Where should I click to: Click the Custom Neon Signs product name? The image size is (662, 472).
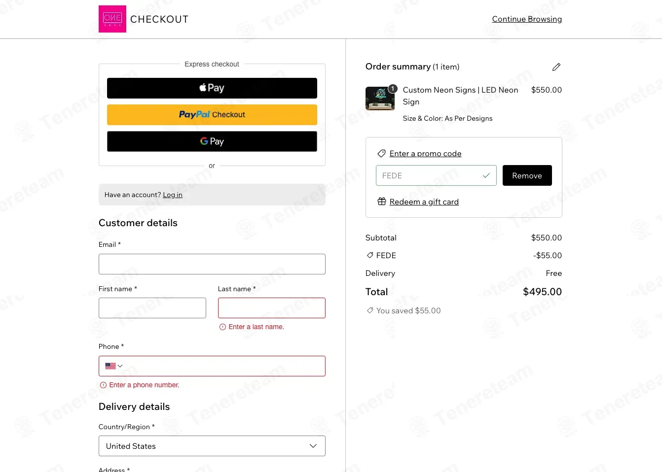(460, 96)
